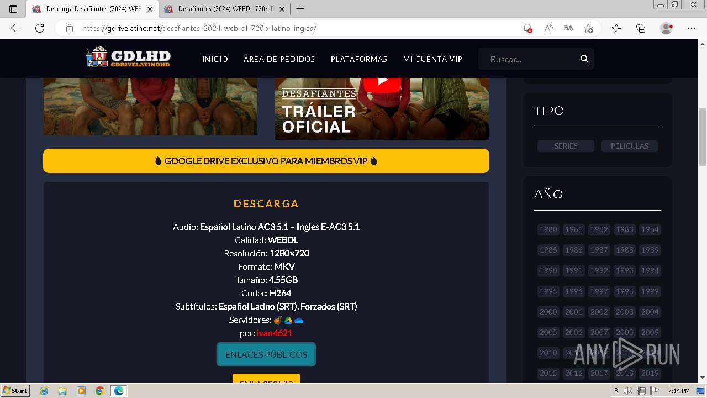Image resolution: width=707 pixels, height=398 pixels.
Task: Click Google Drive exclusivo VIP banner
Action: tap(266, 161)
